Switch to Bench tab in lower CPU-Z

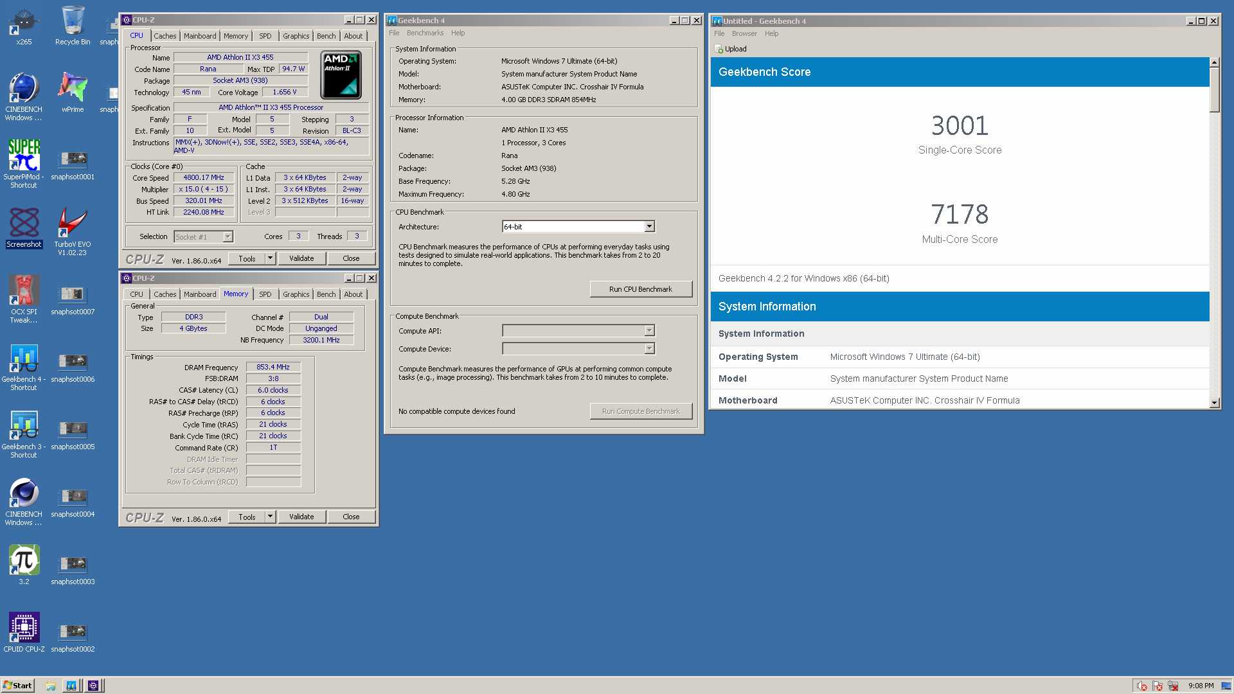[x=326, y=294]
